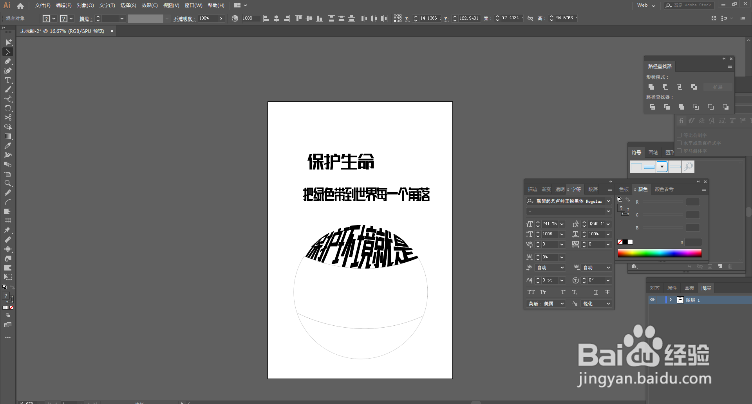
Task: Click the Unite shape mode icon
Action: [651, 87]
